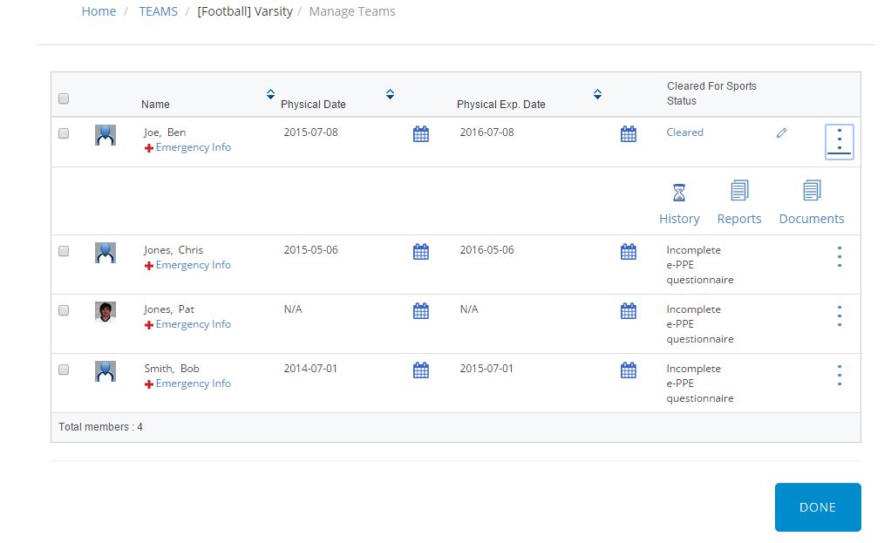Expand three-dot menu for Smith, Bob
891x543 pixels.
tap(840, 376)
